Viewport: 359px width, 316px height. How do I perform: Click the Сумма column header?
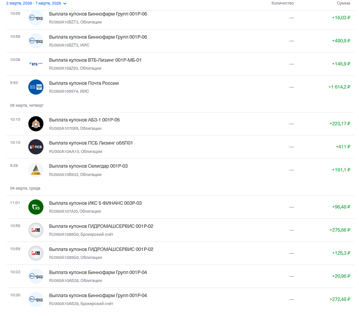[x=343, y=3]
